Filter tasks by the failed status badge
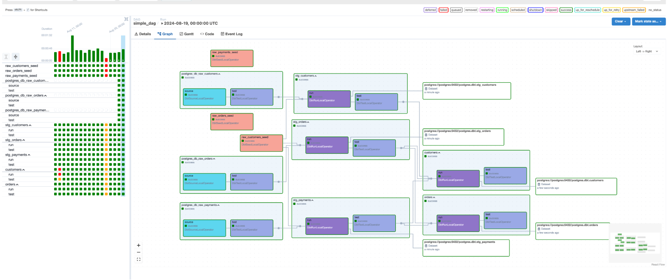 443,10
